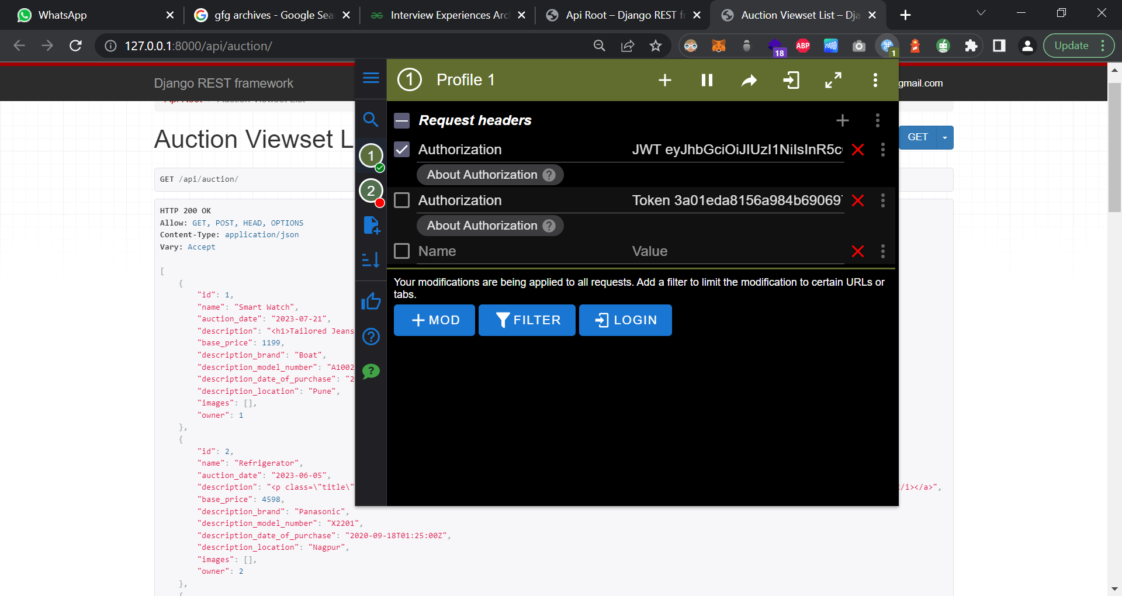Click About Authorization under JWT header

click(x=490, y=175)
